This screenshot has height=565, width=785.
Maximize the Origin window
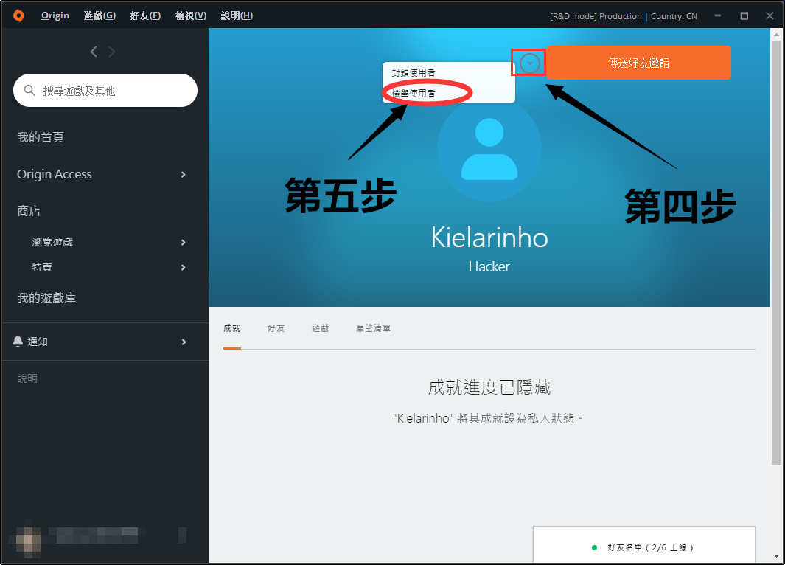(744, 15)
